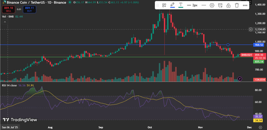Click the 1,400.00 price axis label

coord(260,5)
